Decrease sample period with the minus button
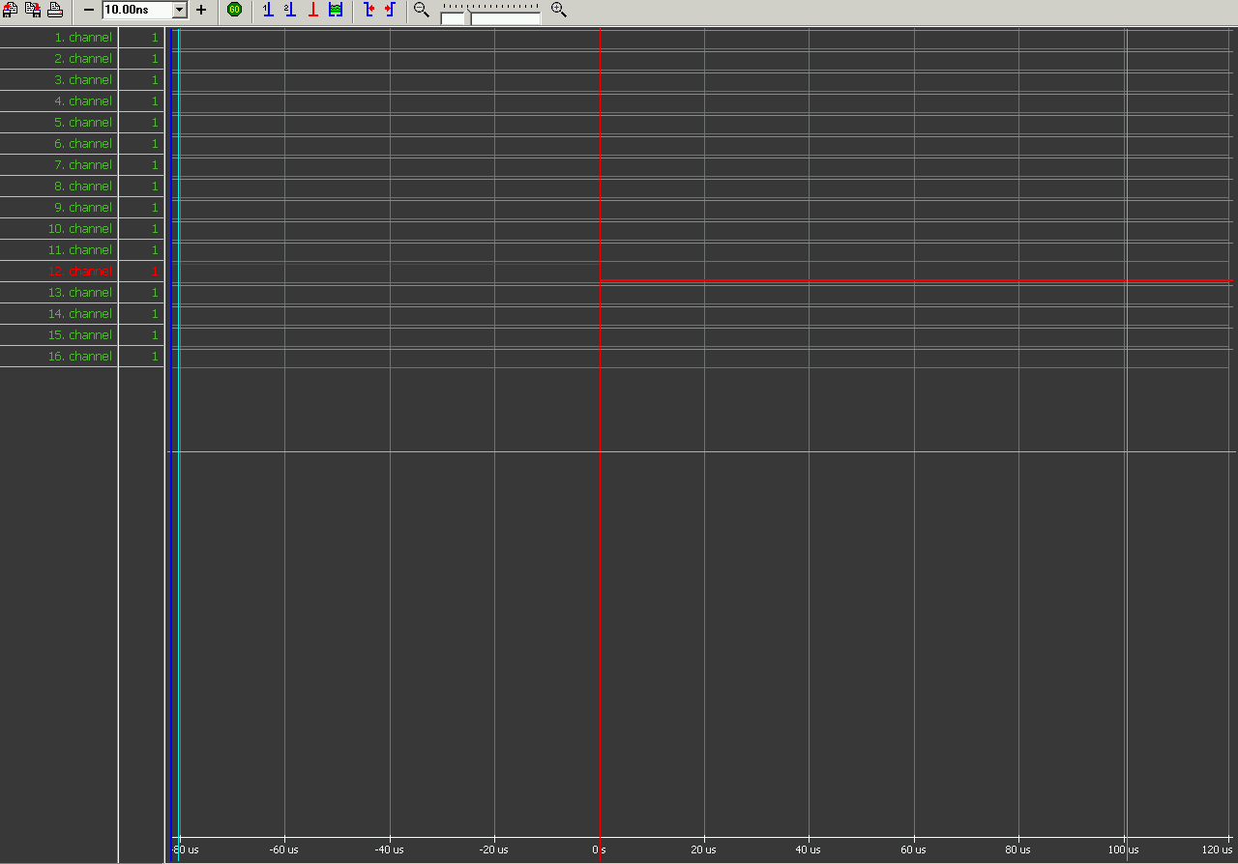 click(x=87, y=10)
